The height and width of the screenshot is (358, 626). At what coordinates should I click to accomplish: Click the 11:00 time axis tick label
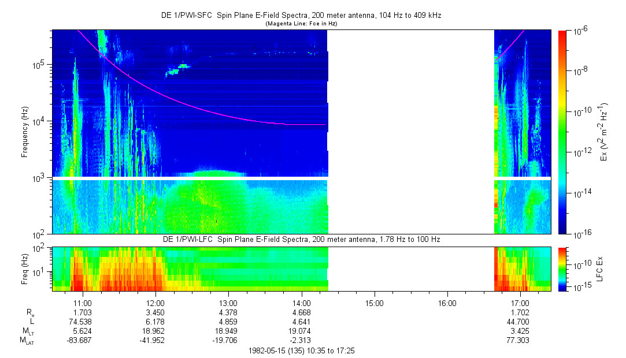83,303
